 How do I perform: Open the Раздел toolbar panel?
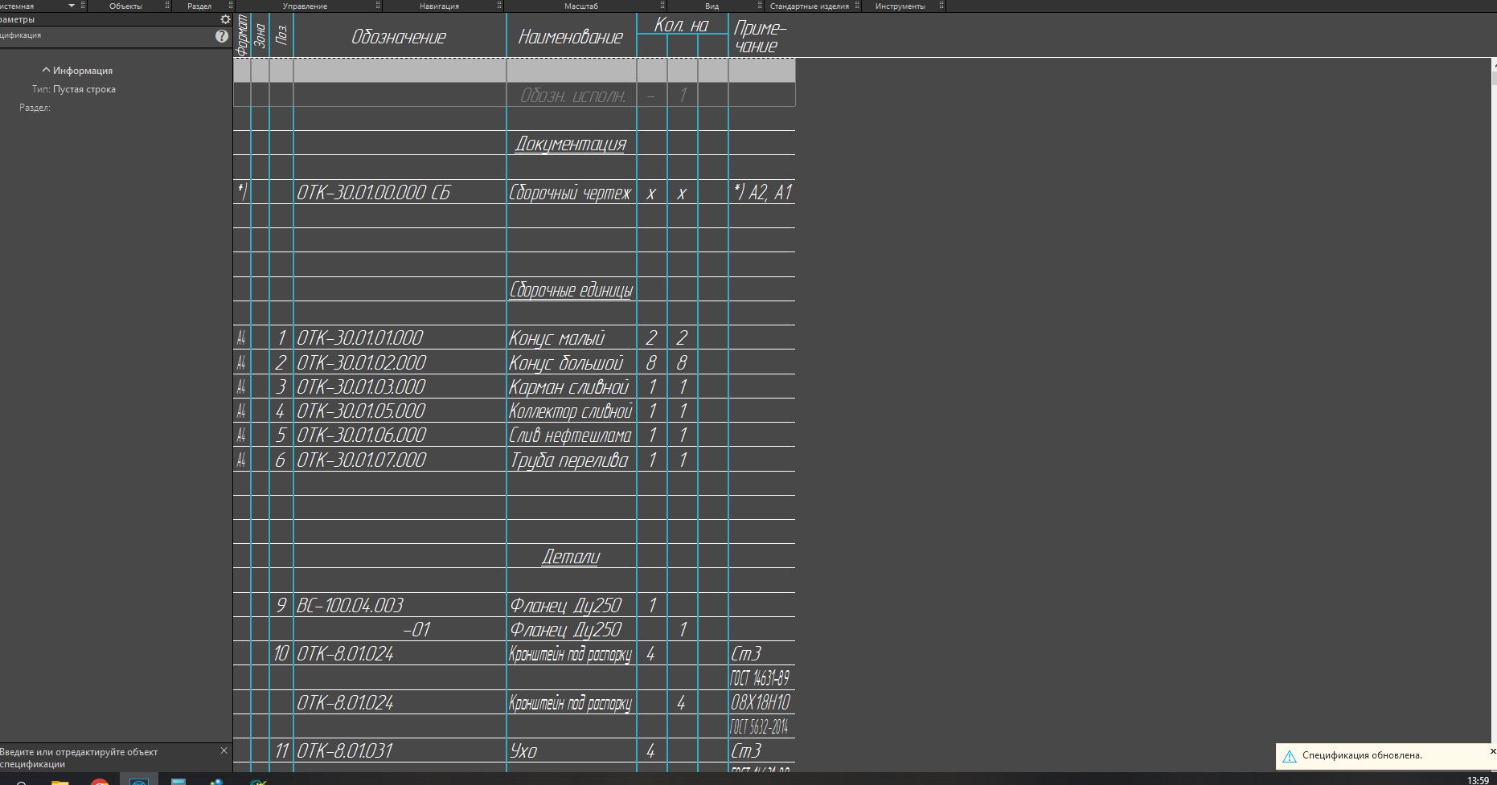click(x=199, y=6)
